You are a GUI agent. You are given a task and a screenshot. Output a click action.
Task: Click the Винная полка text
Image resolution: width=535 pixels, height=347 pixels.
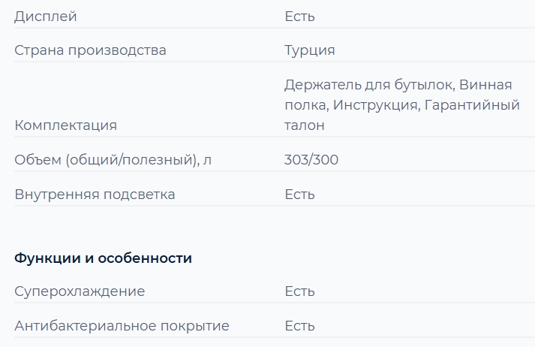coord(486,83)
